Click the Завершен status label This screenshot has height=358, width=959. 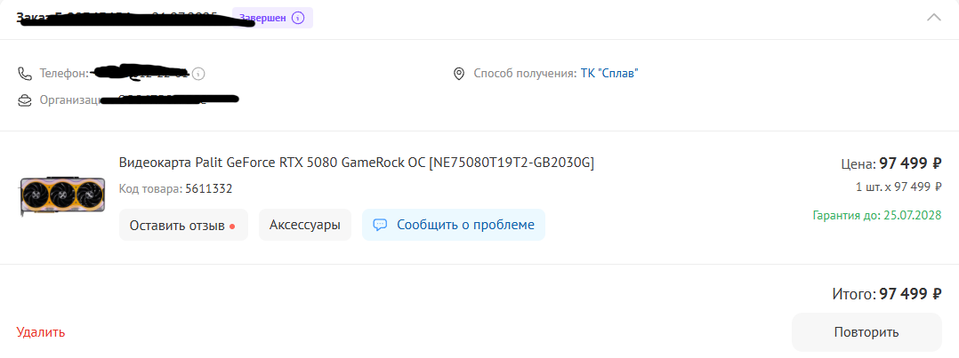(x=263, y=17)
